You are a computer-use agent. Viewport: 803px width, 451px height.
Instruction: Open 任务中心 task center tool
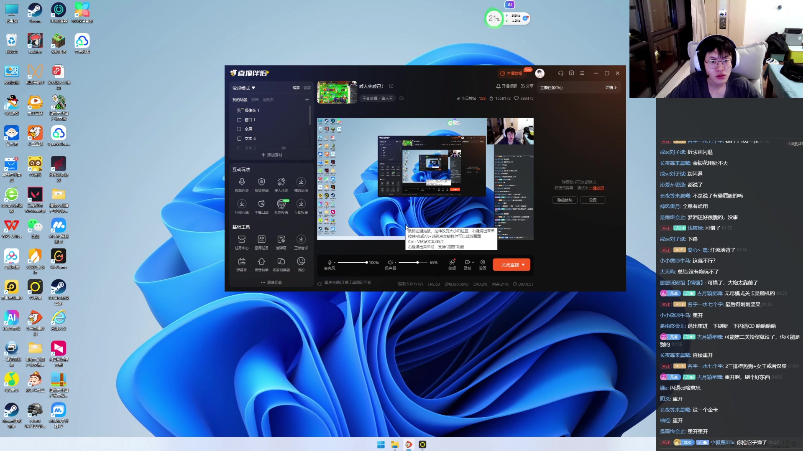point(241,240)
